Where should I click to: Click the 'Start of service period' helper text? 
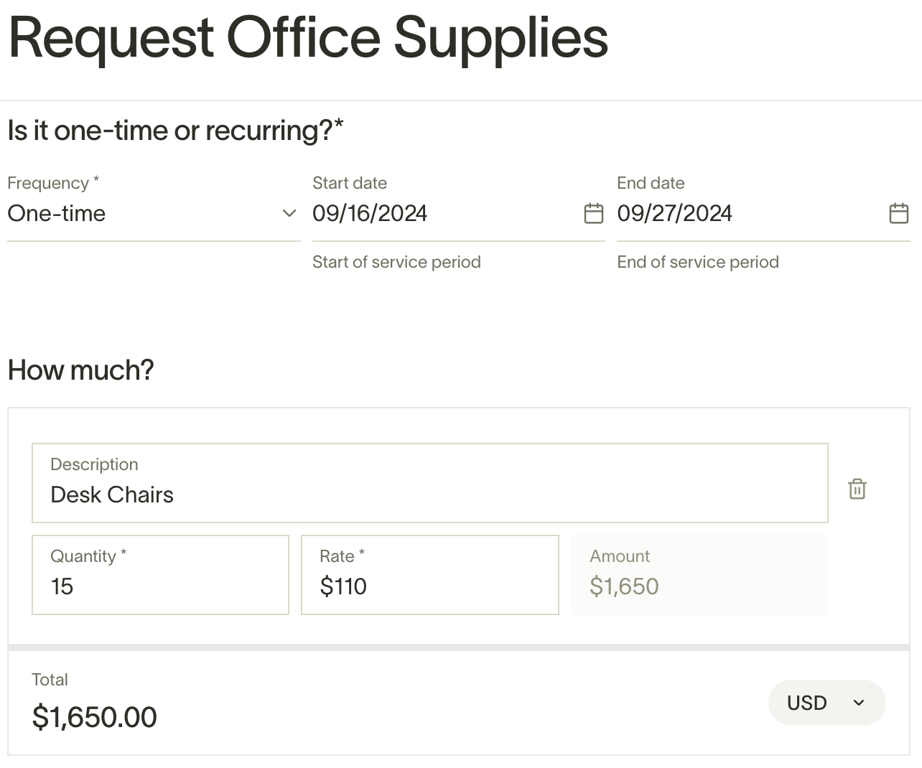point(396,262)
